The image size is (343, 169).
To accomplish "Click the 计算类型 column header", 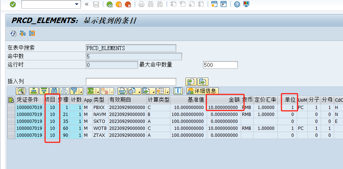I will pyautogui.click(x=158, y=100).
